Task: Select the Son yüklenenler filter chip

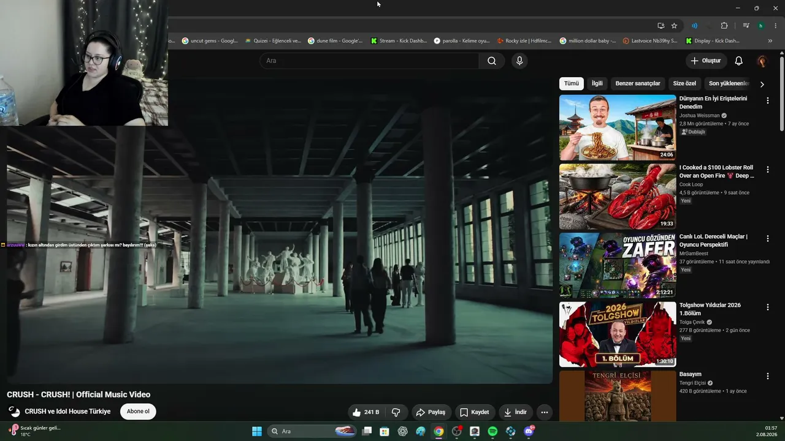Action: click(x=729, y=83)
